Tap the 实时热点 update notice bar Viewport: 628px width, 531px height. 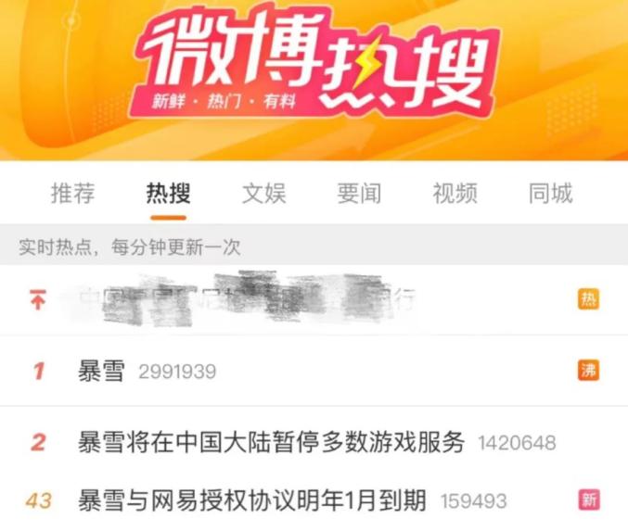[x=314, y=245]
